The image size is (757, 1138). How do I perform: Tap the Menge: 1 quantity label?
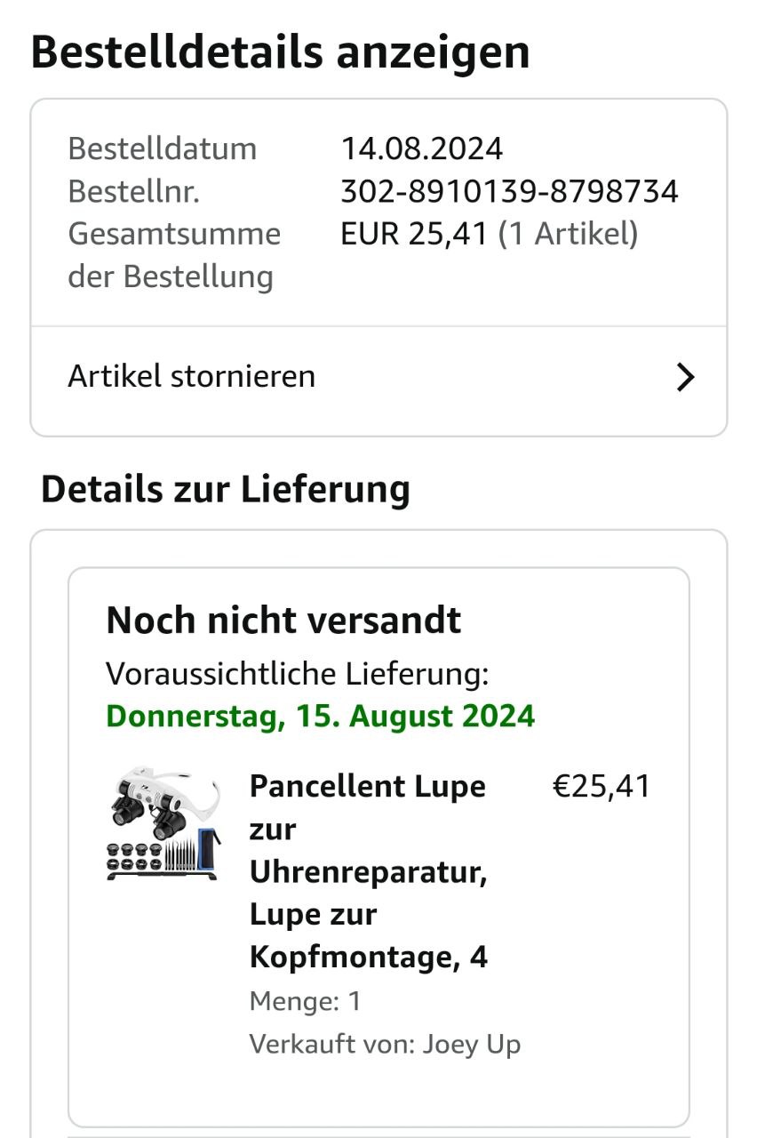(x=305, y=1001)
